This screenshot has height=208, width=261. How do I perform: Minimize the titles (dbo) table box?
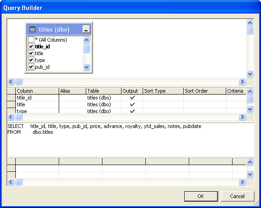pos(86,29)
